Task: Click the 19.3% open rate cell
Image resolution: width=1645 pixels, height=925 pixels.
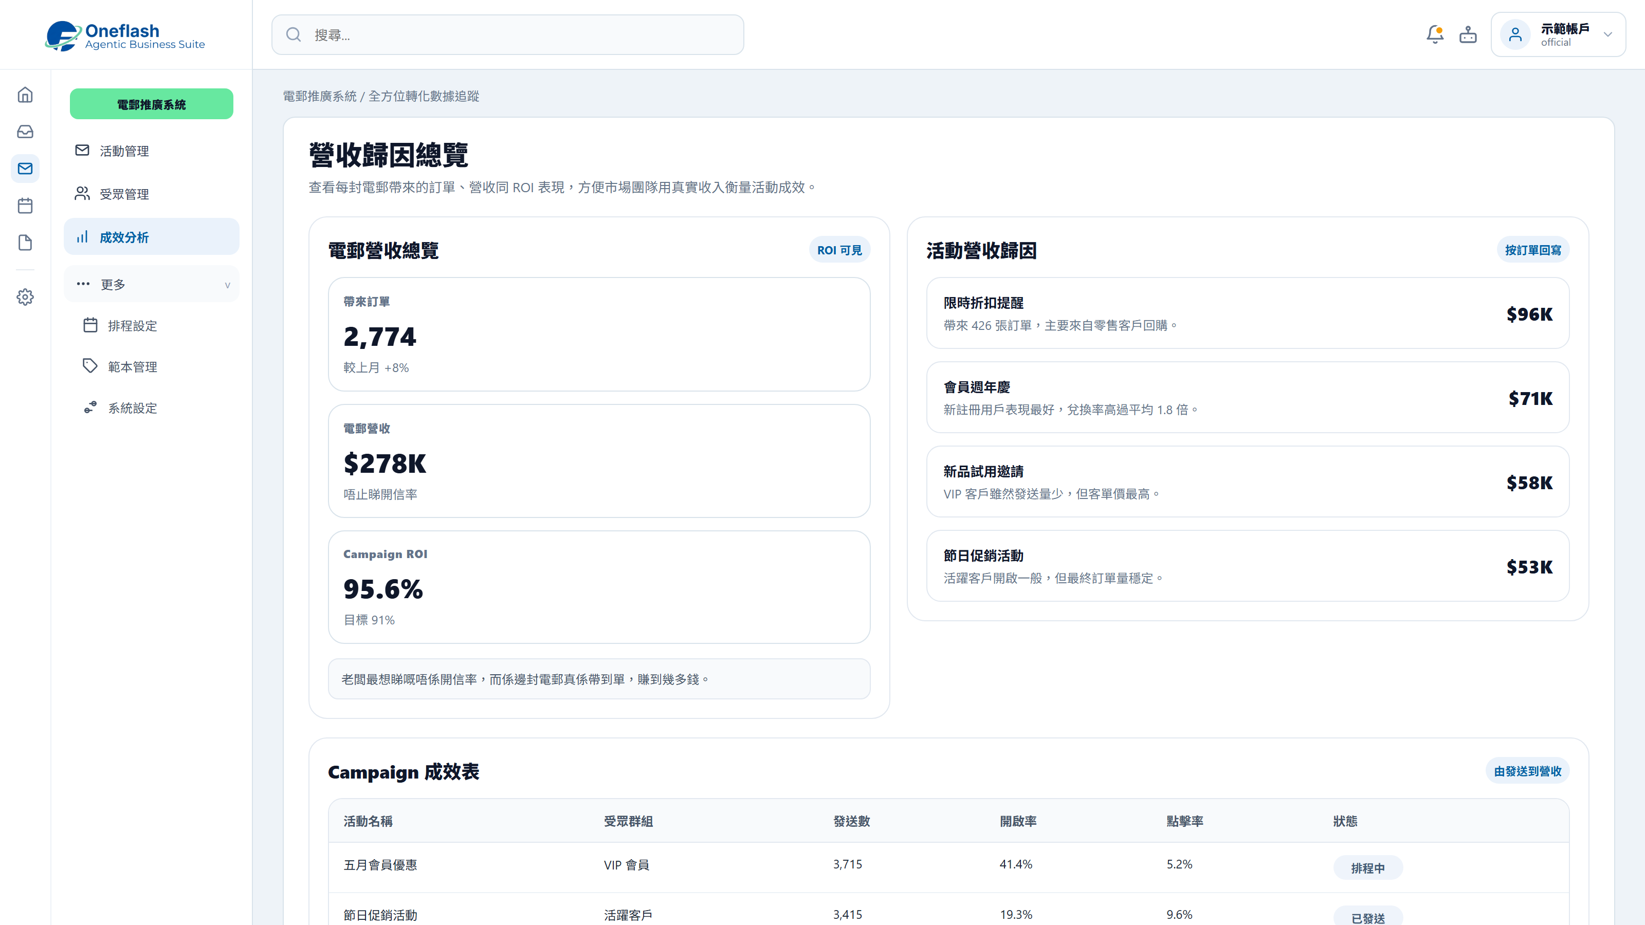Action: [1016, 915]
